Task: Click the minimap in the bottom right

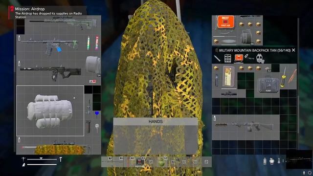Action: [299, 159]
